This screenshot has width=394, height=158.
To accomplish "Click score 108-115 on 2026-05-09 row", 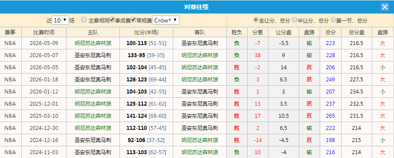I will pos(136,43).
